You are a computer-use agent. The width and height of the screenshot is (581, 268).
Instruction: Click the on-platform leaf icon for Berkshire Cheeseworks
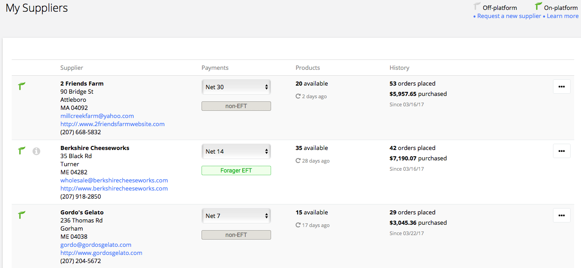22,150
